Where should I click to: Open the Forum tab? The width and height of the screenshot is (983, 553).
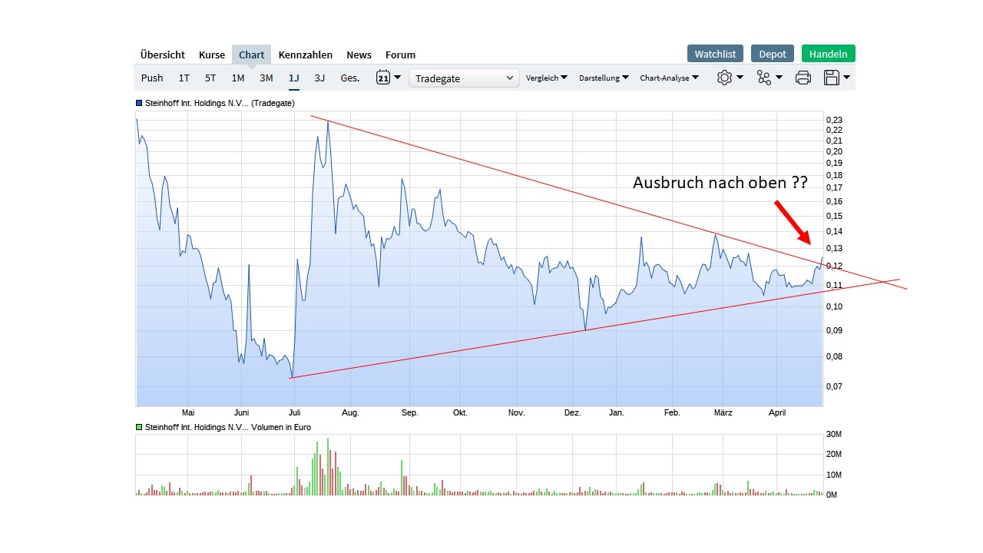(400, 55)
